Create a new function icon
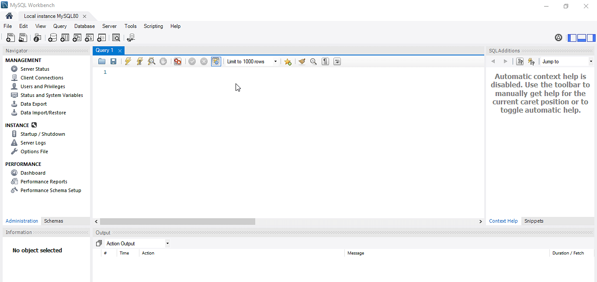Viewport: 597px width, 282px height. [x=101, y=38]
